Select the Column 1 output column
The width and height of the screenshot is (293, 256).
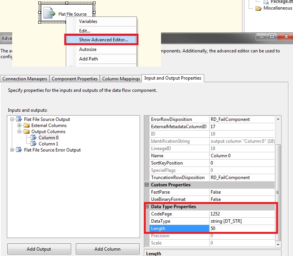click(x=49, y=144)
